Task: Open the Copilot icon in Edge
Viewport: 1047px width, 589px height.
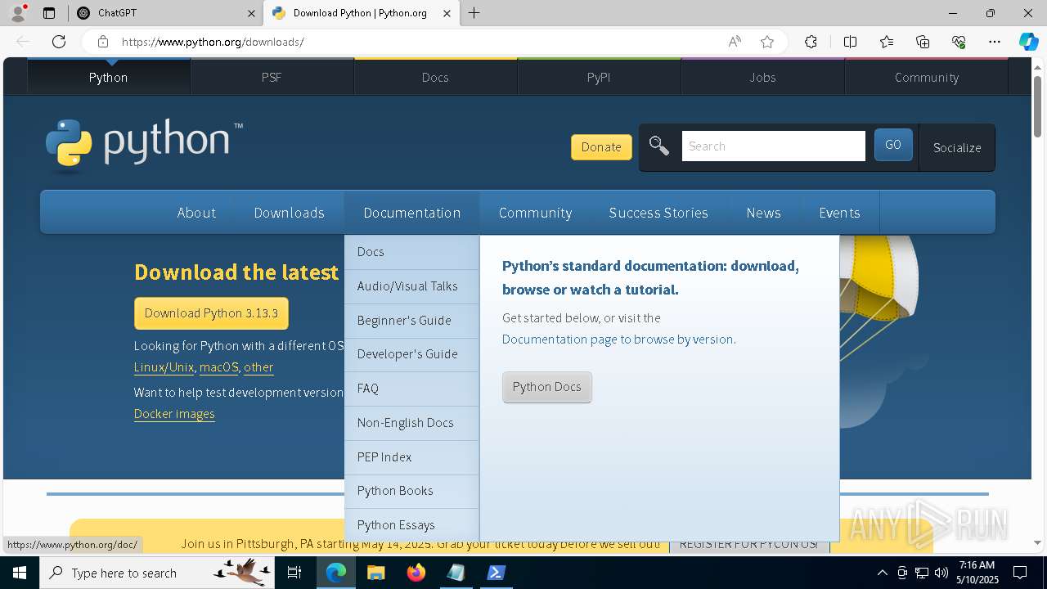Action: [x=1028, y=42]
